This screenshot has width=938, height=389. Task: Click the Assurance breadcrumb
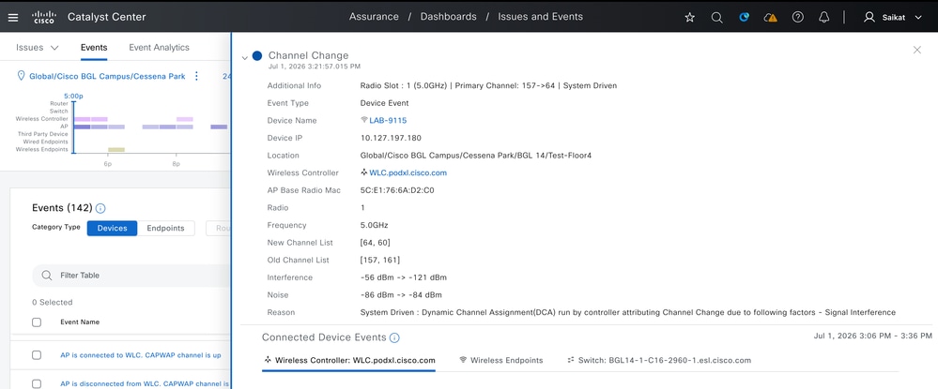click(x=374, y=17)
